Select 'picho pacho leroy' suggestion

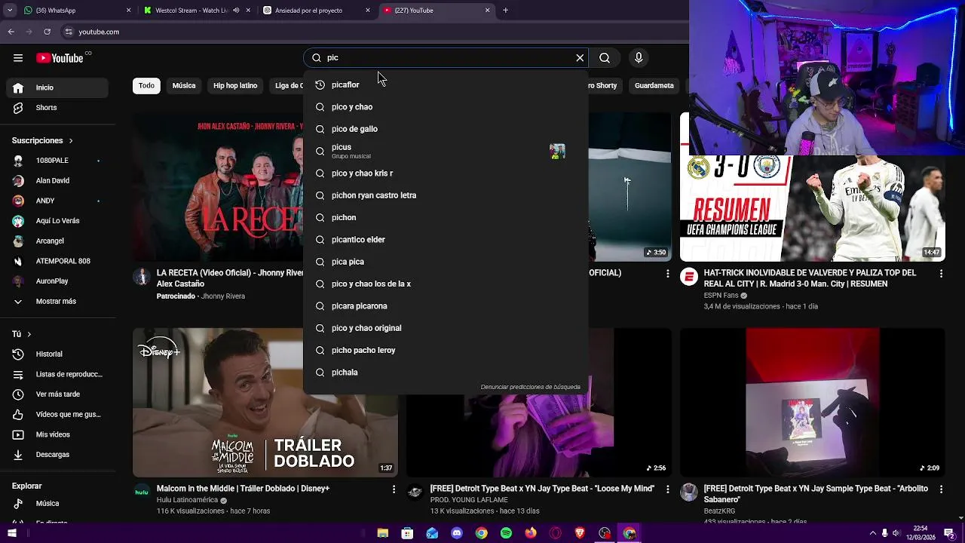pyautogui.click(x=446, y=350)
